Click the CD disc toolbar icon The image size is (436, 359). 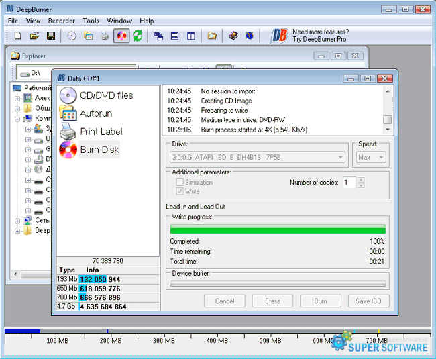pos(72,36)
